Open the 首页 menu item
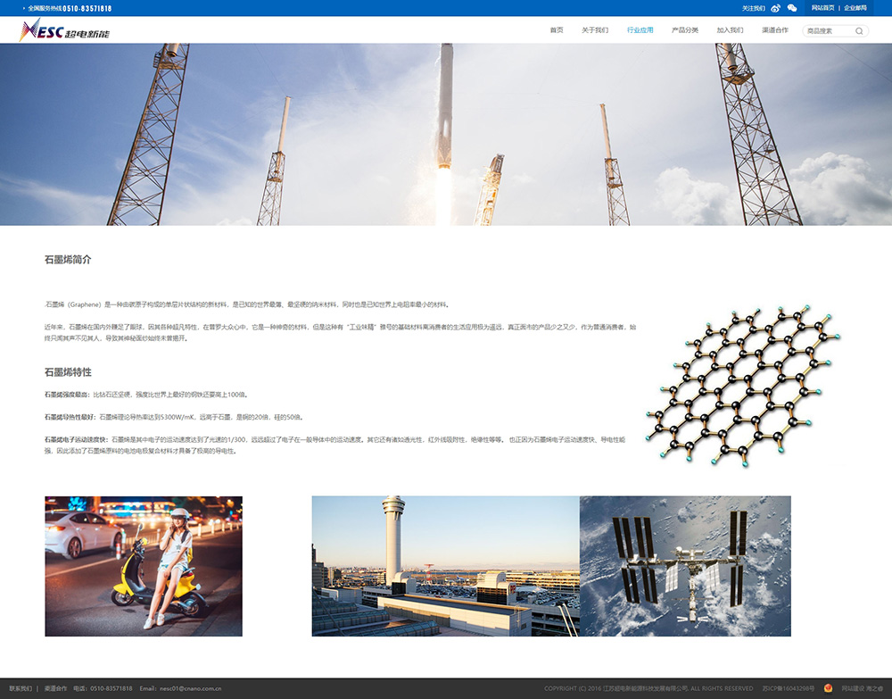This screenshot has width=892, height=699. (557, 30)
